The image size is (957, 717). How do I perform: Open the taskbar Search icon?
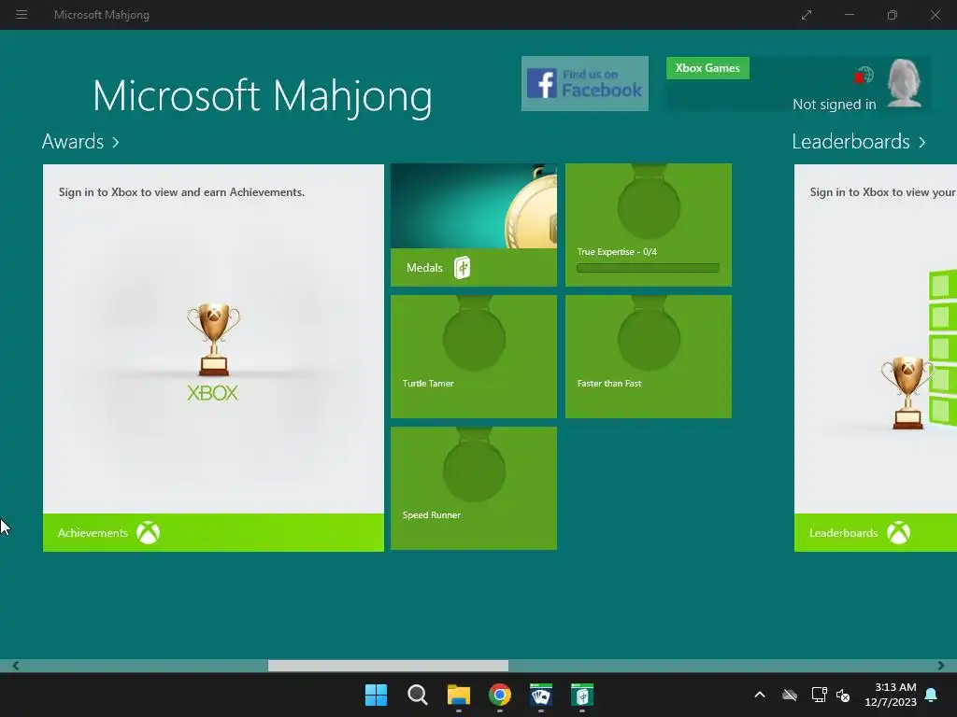(418, 695)
